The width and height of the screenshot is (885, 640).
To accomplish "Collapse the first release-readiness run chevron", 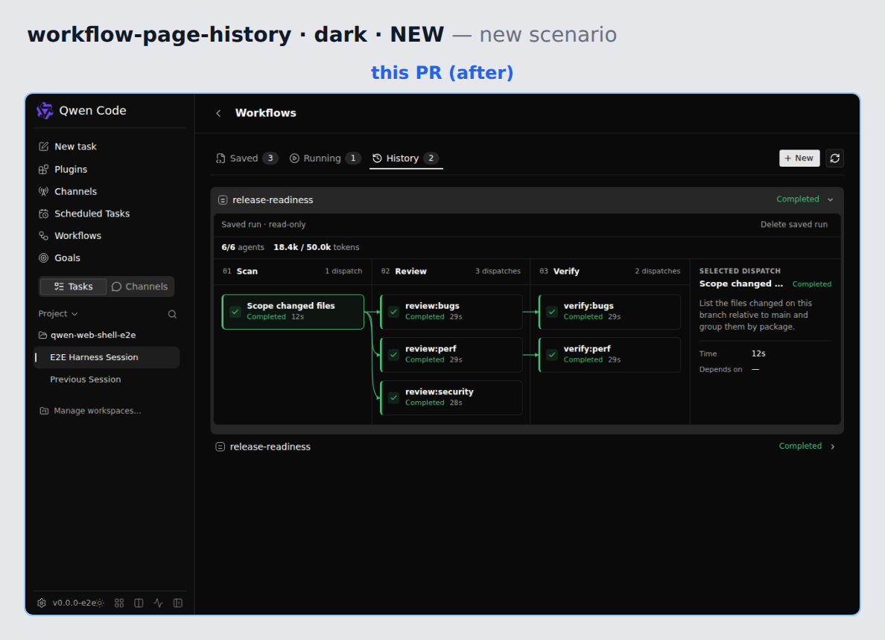I will coord(831,199).
